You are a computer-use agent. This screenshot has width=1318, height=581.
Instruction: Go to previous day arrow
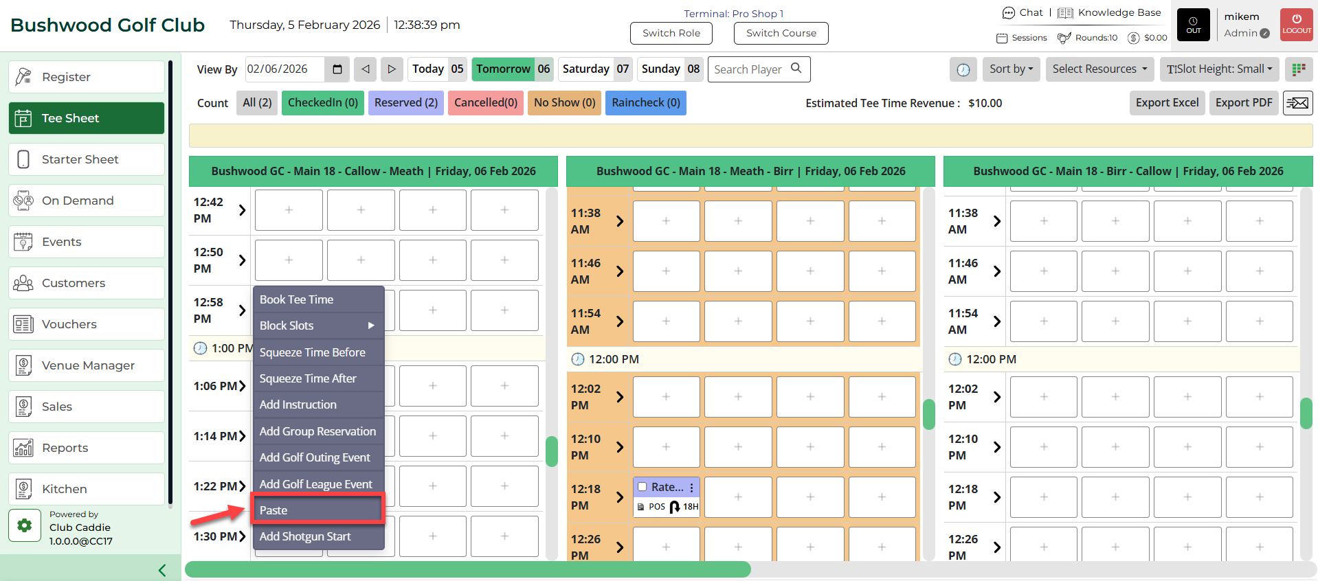coord(366,69)
